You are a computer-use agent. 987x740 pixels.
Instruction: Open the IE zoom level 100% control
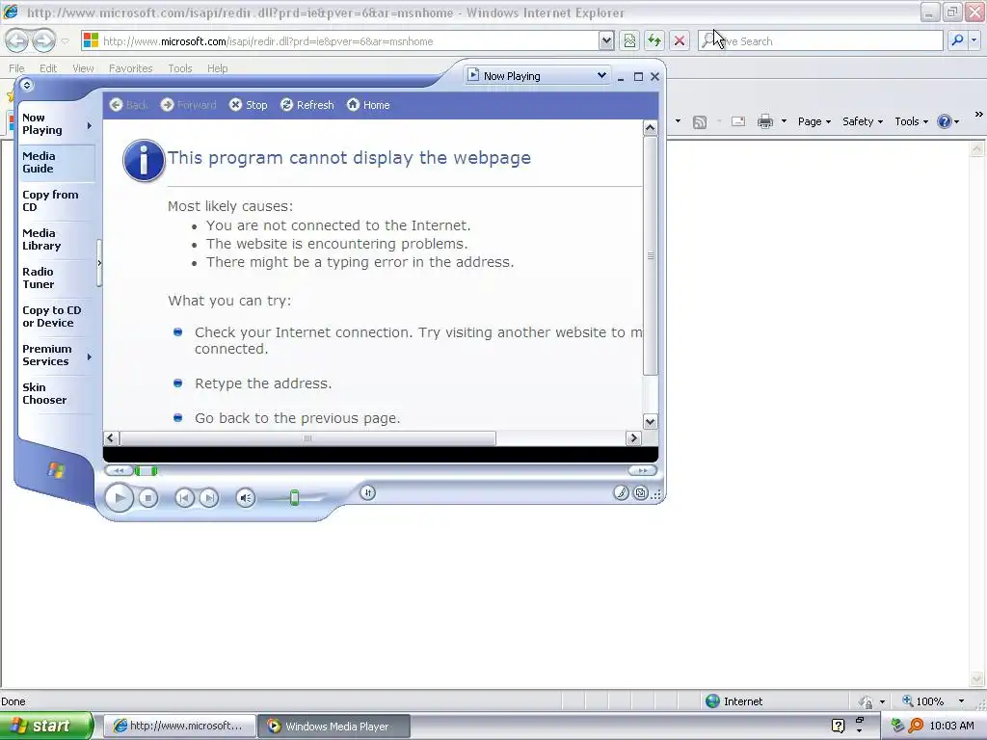933,701
